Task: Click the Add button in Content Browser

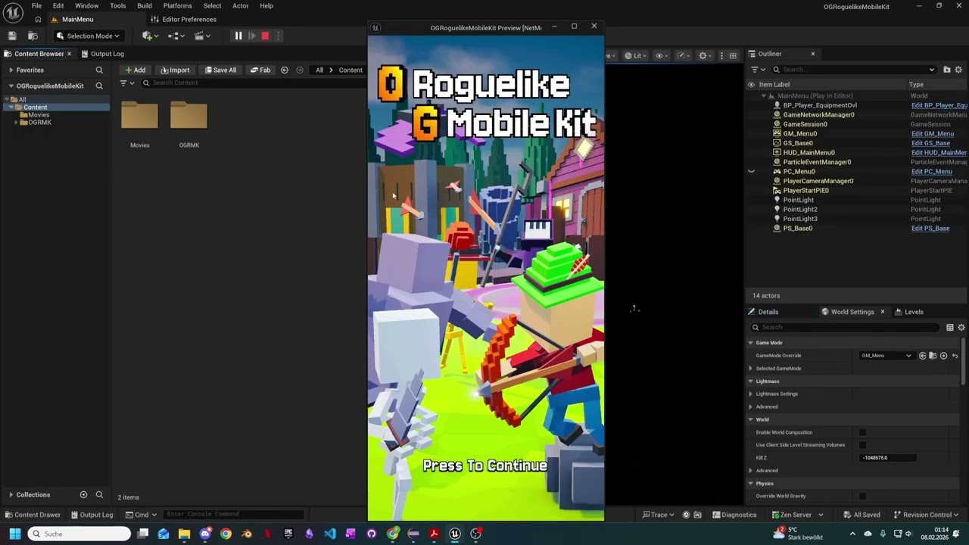Action: tap(136, 70)
